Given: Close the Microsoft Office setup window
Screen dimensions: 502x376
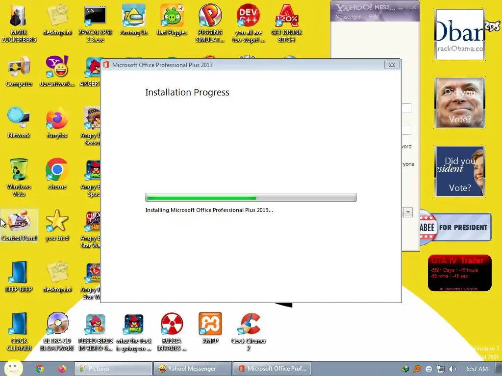Looking at the screenshot, I should [392, 65].
